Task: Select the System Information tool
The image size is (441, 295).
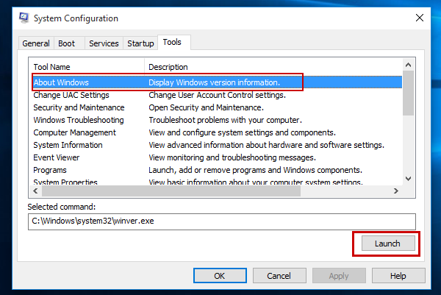Action: [x=217, y=145]
